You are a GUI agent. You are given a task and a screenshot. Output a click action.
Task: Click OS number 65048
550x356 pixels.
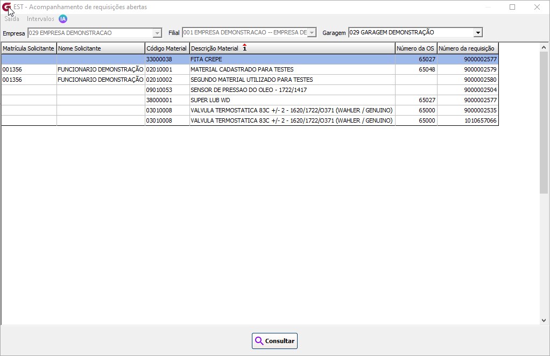[x=416, y=69]
